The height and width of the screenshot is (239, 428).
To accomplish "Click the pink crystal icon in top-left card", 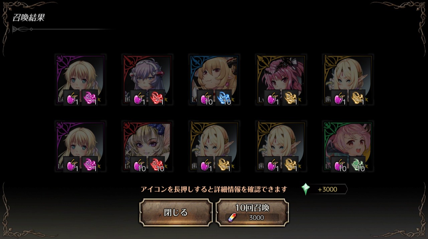I will coord(90,98).
